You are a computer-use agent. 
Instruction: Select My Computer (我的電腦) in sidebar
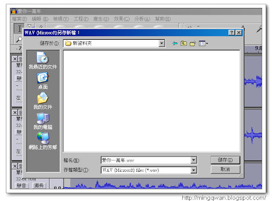pyautogui.click(x=42, y=121)
